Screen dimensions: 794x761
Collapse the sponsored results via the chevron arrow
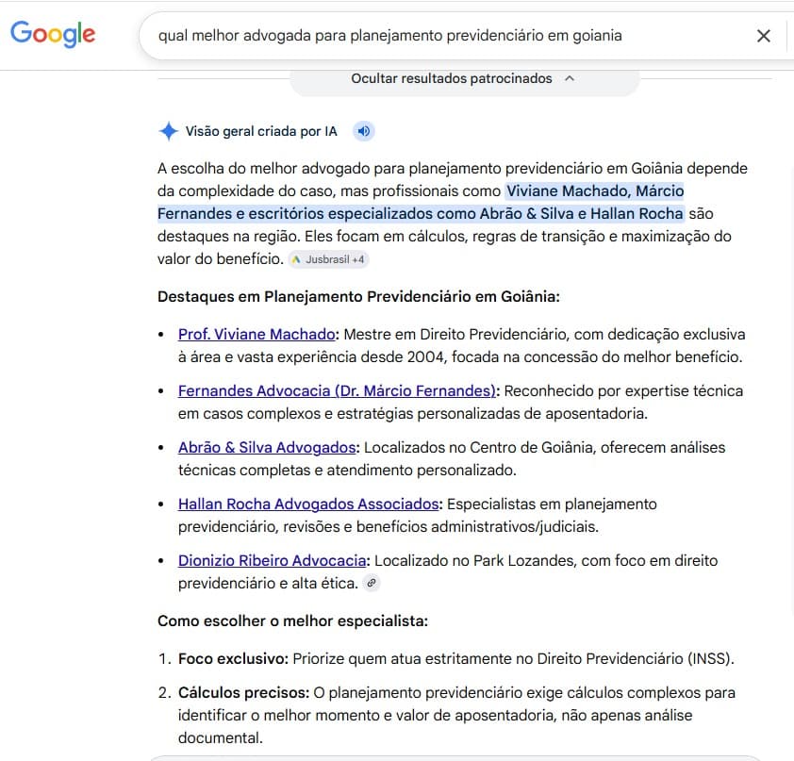click(570, 78)
